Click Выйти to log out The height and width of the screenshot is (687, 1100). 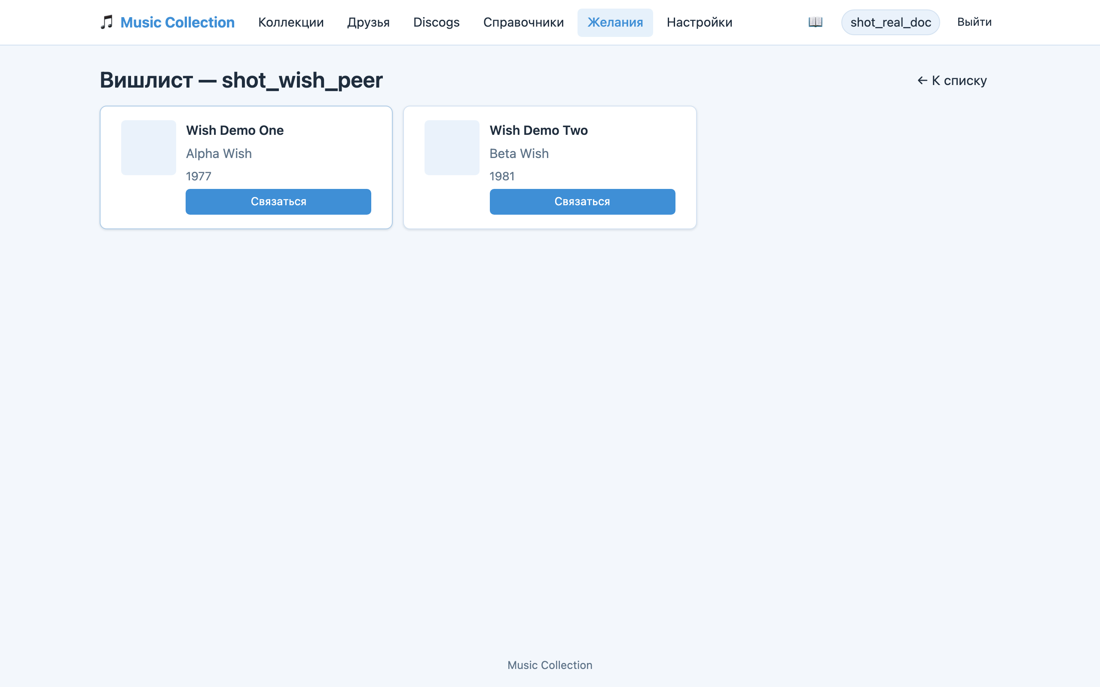(974, 22)
